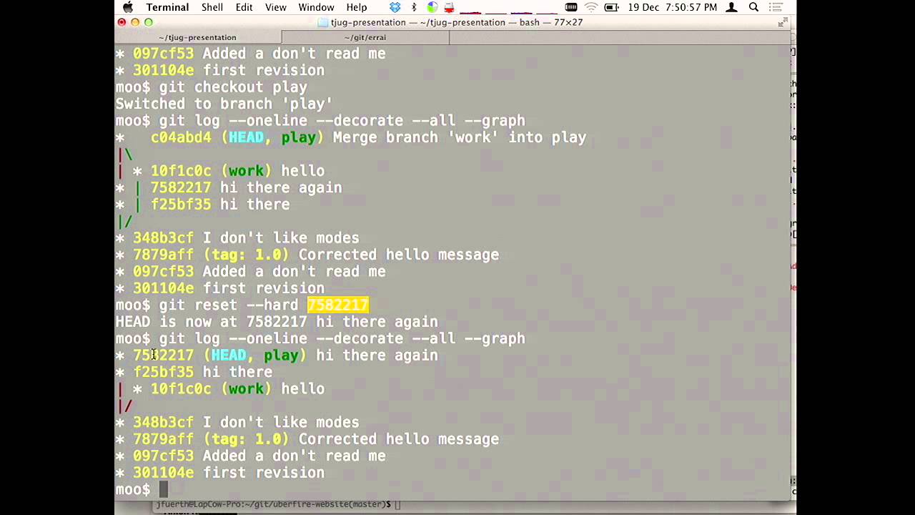
Task: Click the green zoom window button
Action: tap(149, 22)
